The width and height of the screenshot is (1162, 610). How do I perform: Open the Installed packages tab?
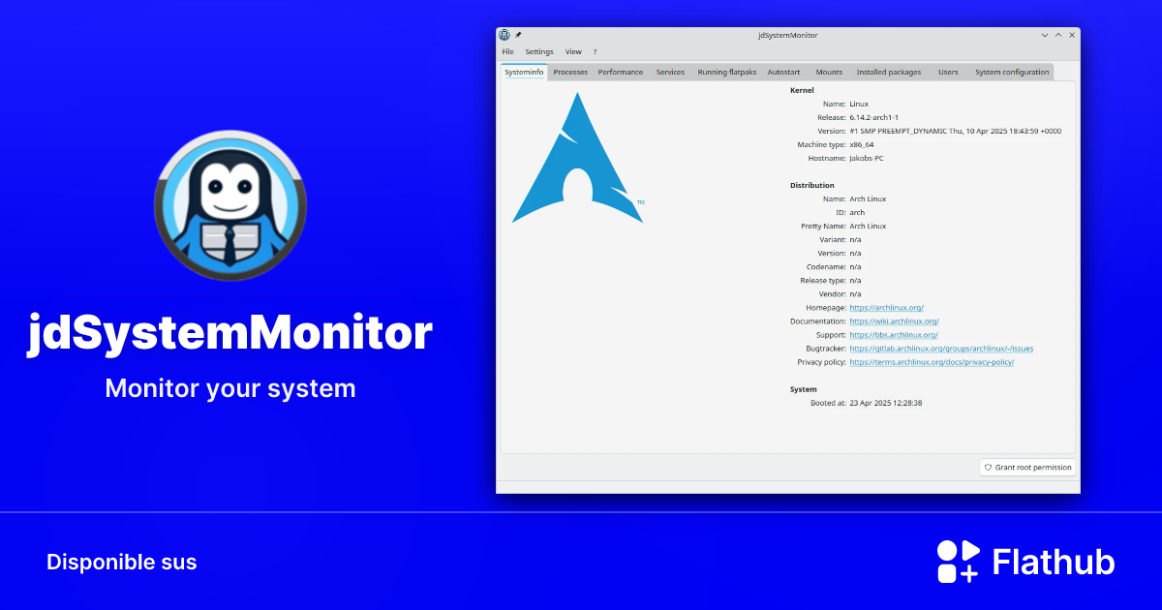pos(888,71)
